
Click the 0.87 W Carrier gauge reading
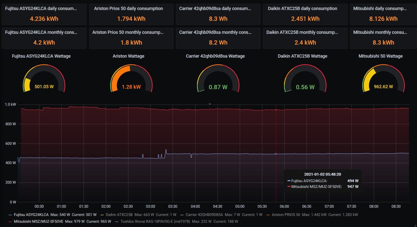point(218,87)
